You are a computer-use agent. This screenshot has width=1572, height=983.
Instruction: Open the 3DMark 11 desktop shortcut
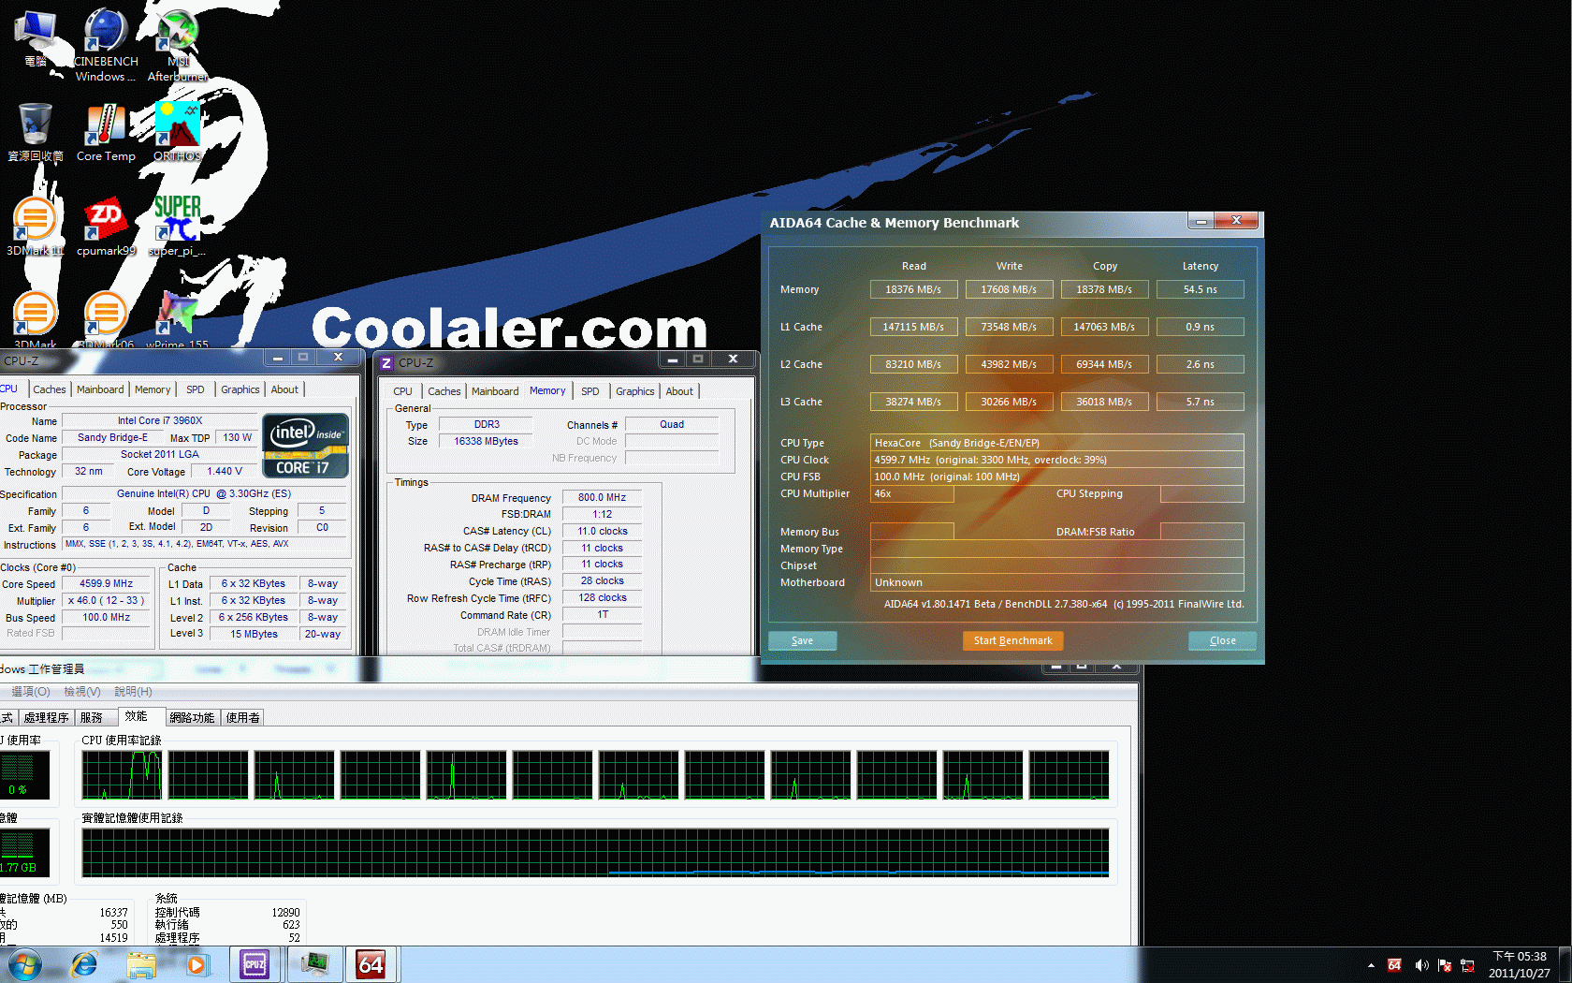(x=36, y=227)
